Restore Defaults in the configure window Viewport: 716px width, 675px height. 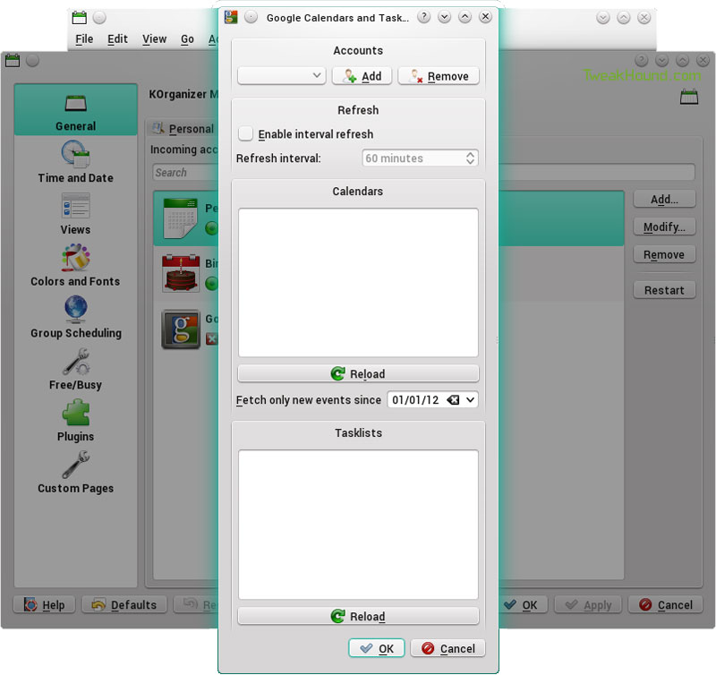pyautogui.click(x=124, y=604)
